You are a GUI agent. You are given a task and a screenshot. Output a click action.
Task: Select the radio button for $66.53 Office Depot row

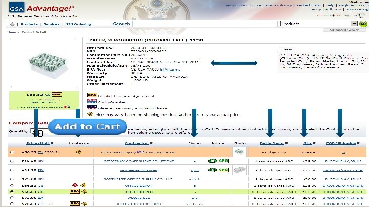(12, 185)
